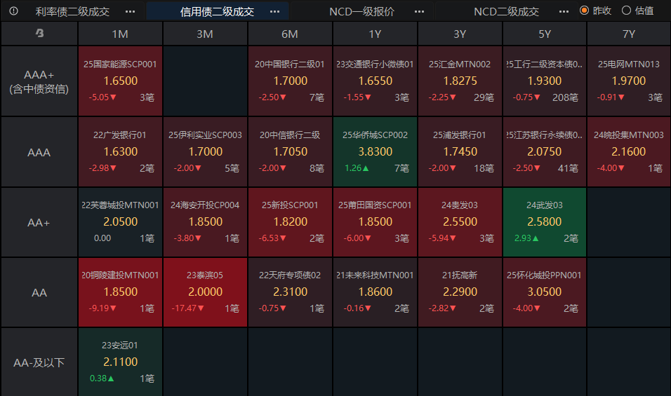The image size is (671, 396).
Task: Open the 25汇金MTN002 cell
Action: pos(460,81)
